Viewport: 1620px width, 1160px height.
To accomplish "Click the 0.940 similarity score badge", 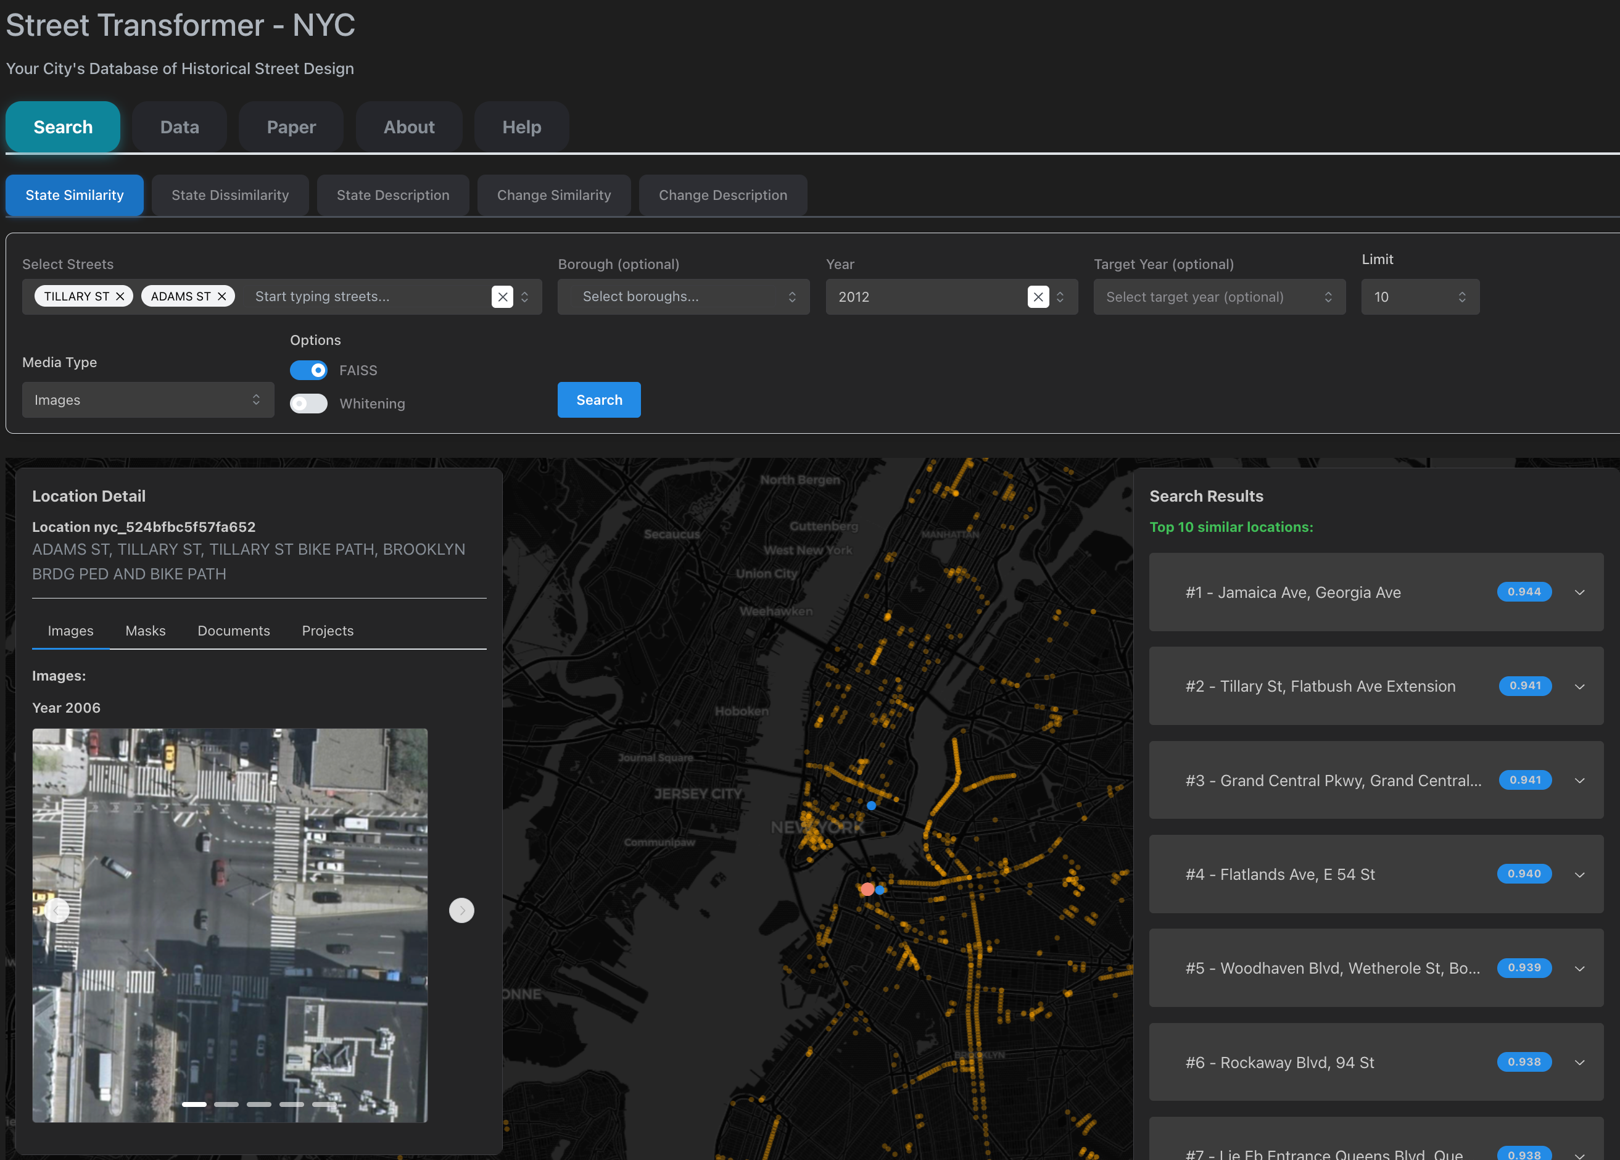I will [x=1524, y=874].
